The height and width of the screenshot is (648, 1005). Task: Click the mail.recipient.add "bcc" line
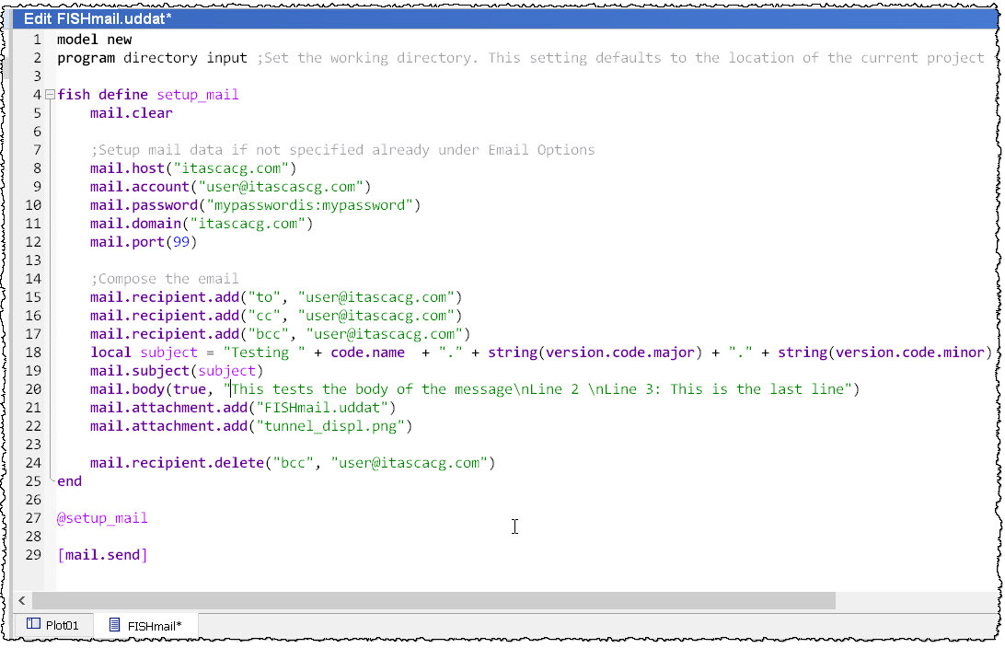(280, 334)
